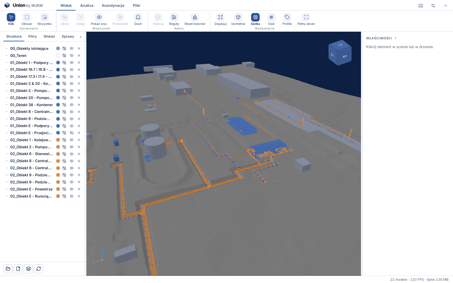Click the gray color swatch of 00_Obiekty istniejące
Screen dimensions: 453x283
point(58,48)
